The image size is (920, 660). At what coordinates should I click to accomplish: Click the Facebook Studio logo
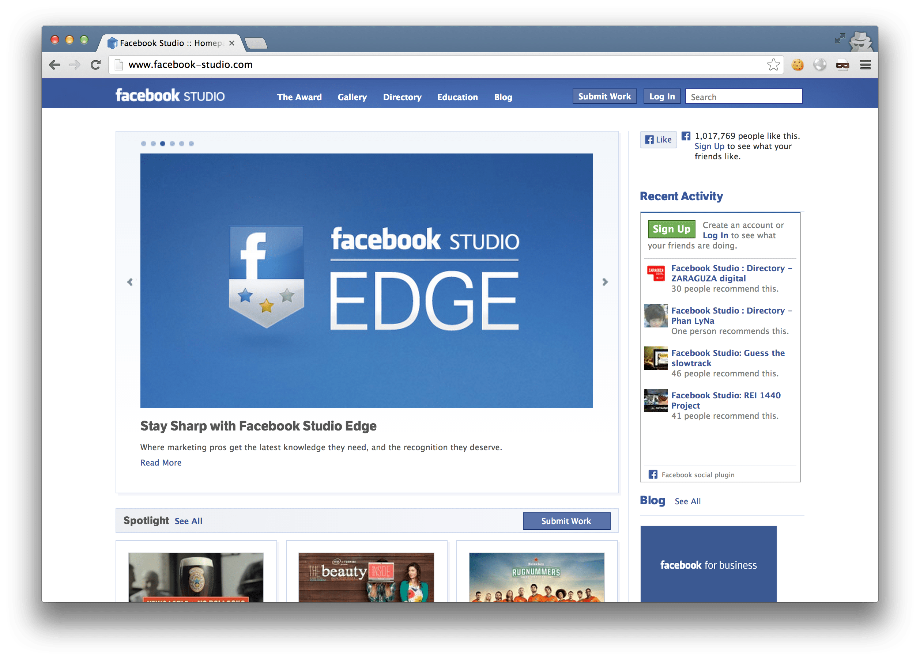tap(170, 96)
